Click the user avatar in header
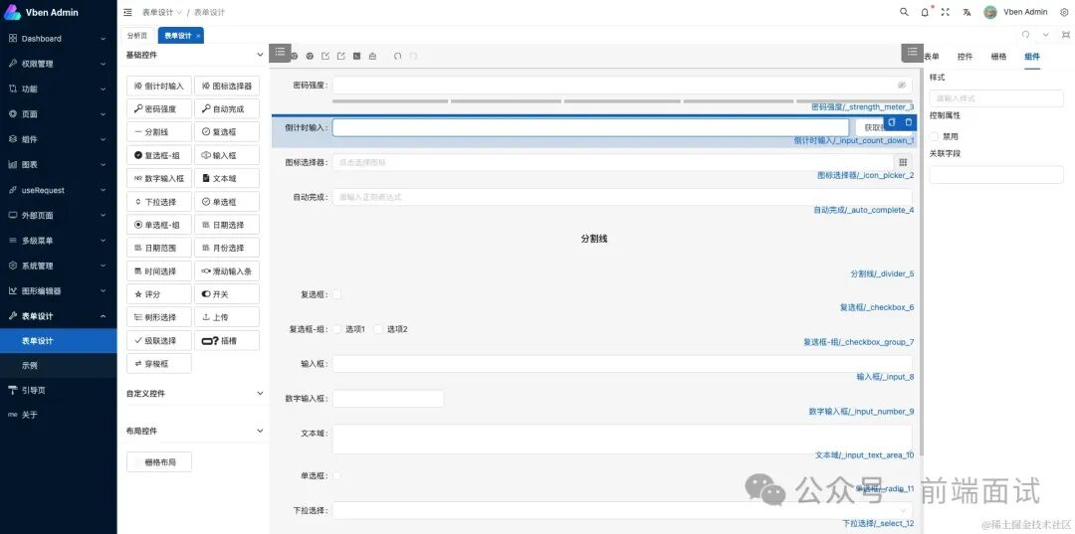 tap(990, 12)
